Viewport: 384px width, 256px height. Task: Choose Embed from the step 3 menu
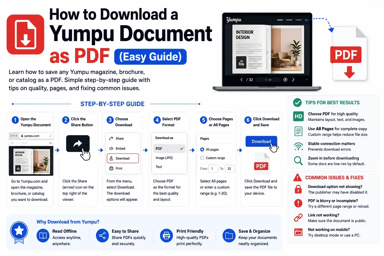tap(123, 148)
